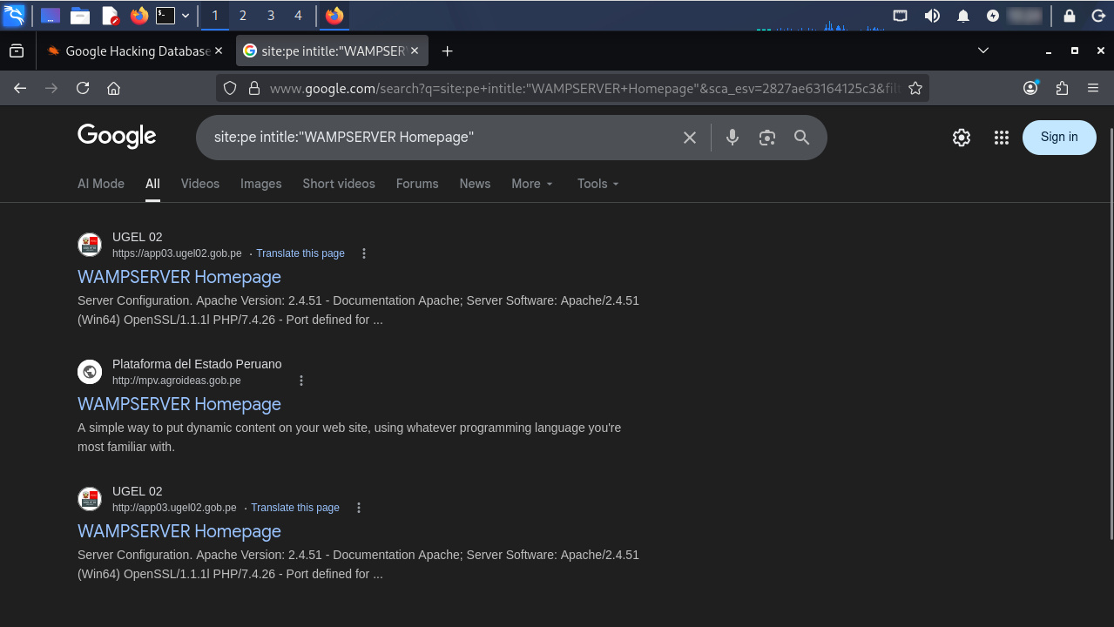Select the Images search tab
Screen dimensions: 1114x627
260,184
